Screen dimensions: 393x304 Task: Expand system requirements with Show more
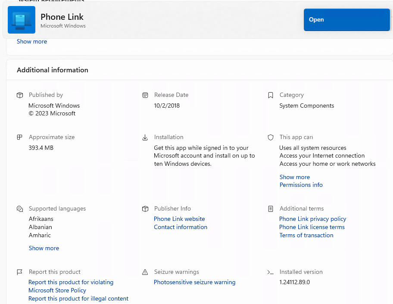32,42
